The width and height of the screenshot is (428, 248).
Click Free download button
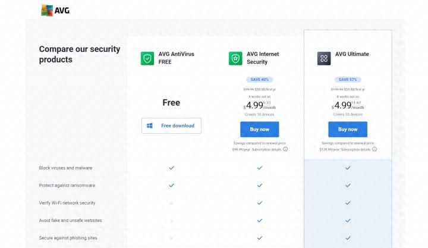click(x=171, y=125)
